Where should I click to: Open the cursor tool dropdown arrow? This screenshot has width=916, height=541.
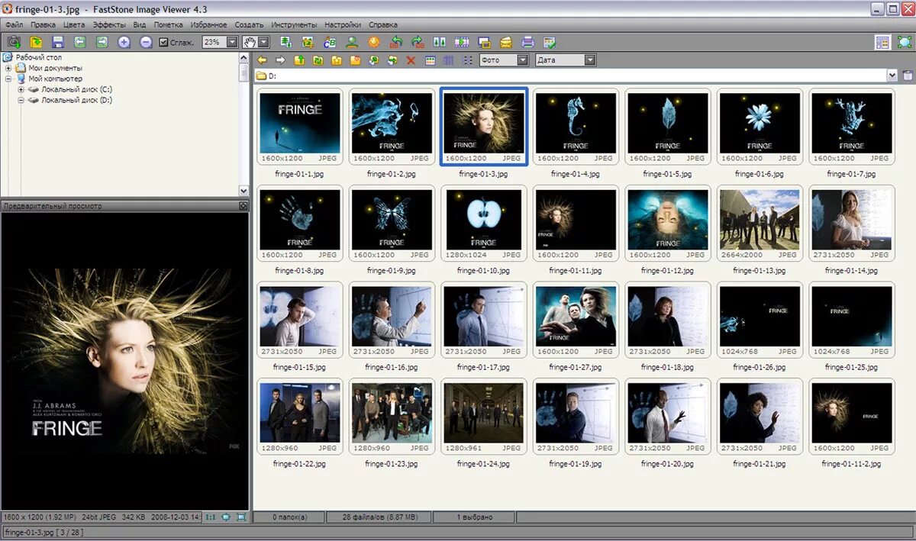[263, 42]
